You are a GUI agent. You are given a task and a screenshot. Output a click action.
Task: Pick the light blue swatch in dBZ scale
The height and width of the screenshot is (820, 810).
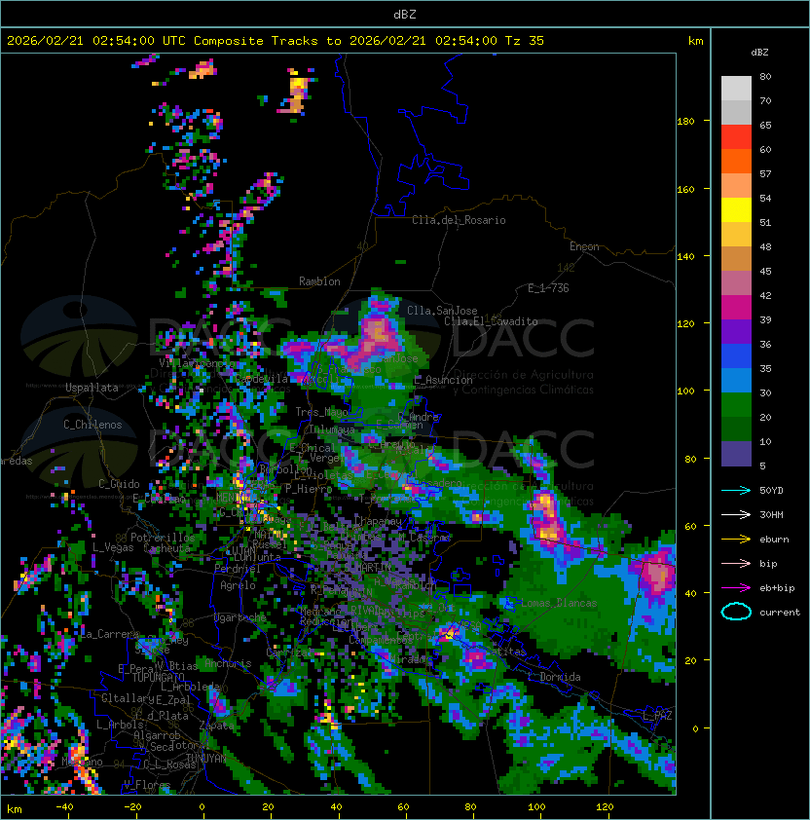[736, 381]
